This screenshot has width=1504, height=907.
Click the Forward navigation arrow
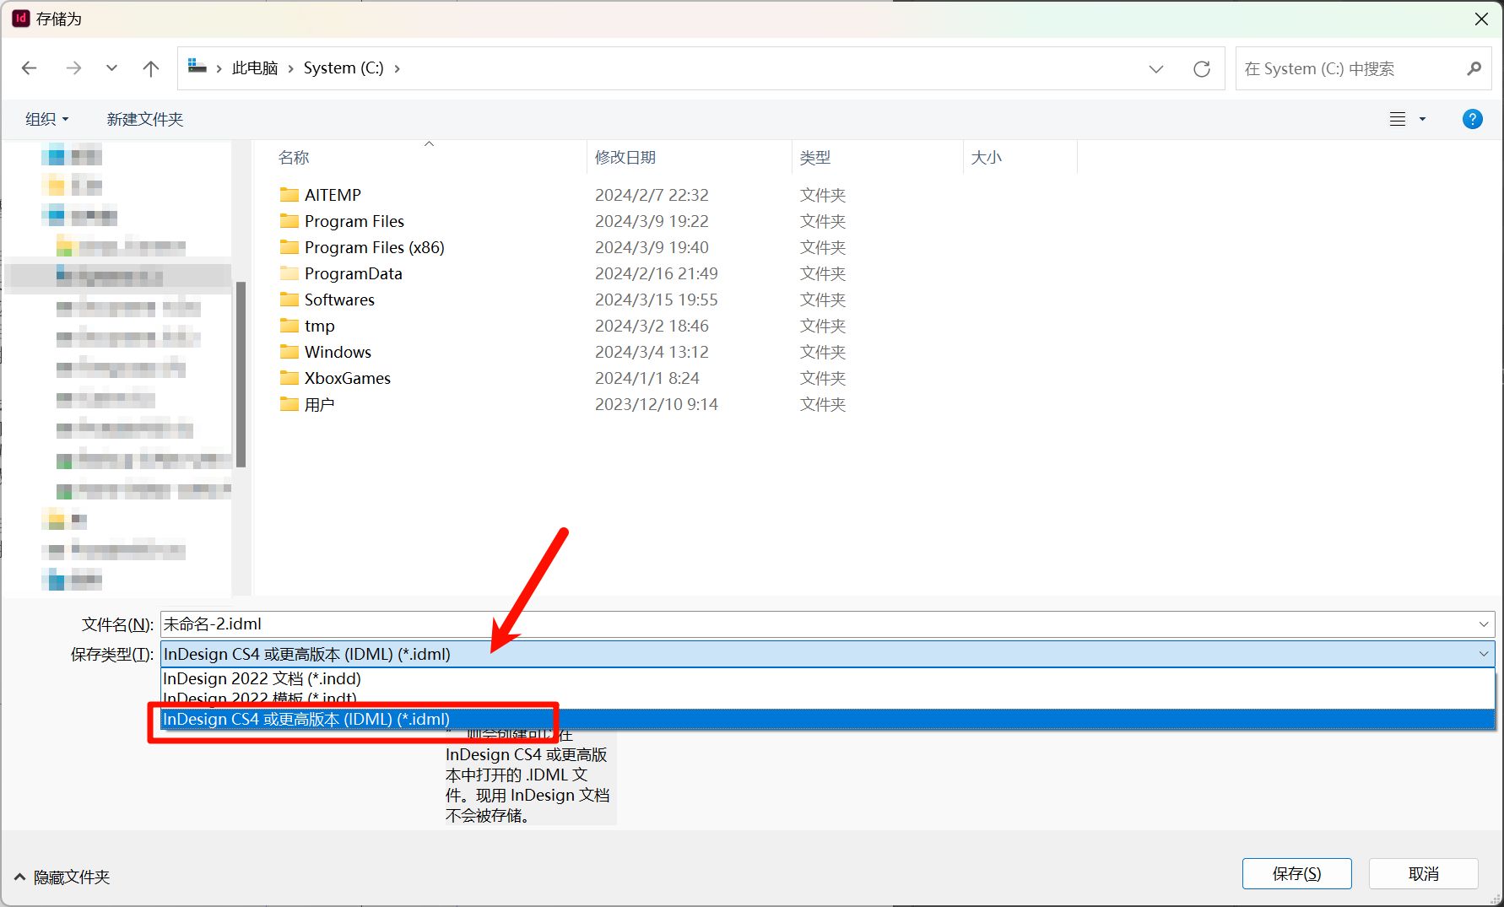pos(74,68)
